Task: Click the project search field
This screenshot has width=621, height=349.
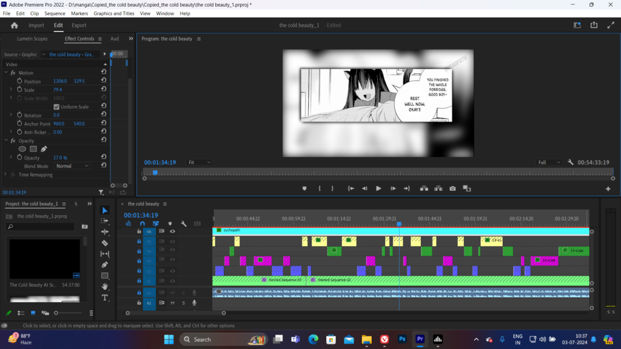Action: (x=41, y=227)
